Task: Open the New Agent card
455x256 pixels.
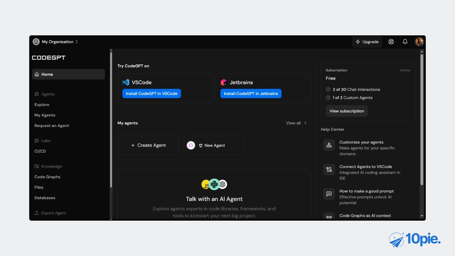Action: (x=214, y=145)
